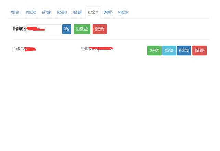Focus the 帐号/角色名 search input field
Image resolution: width=220 pixels, height=151 pixels.
[44, 29]
